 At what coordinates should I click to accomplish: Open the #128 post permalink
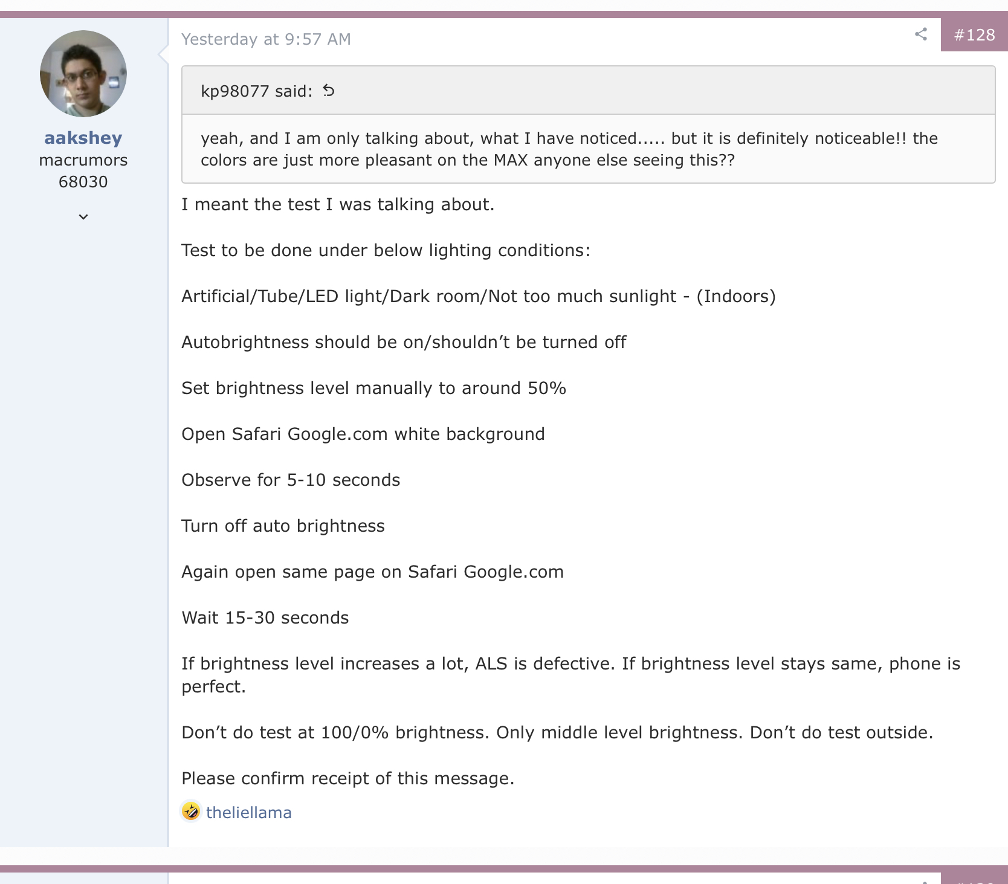[x=974, y=34]
